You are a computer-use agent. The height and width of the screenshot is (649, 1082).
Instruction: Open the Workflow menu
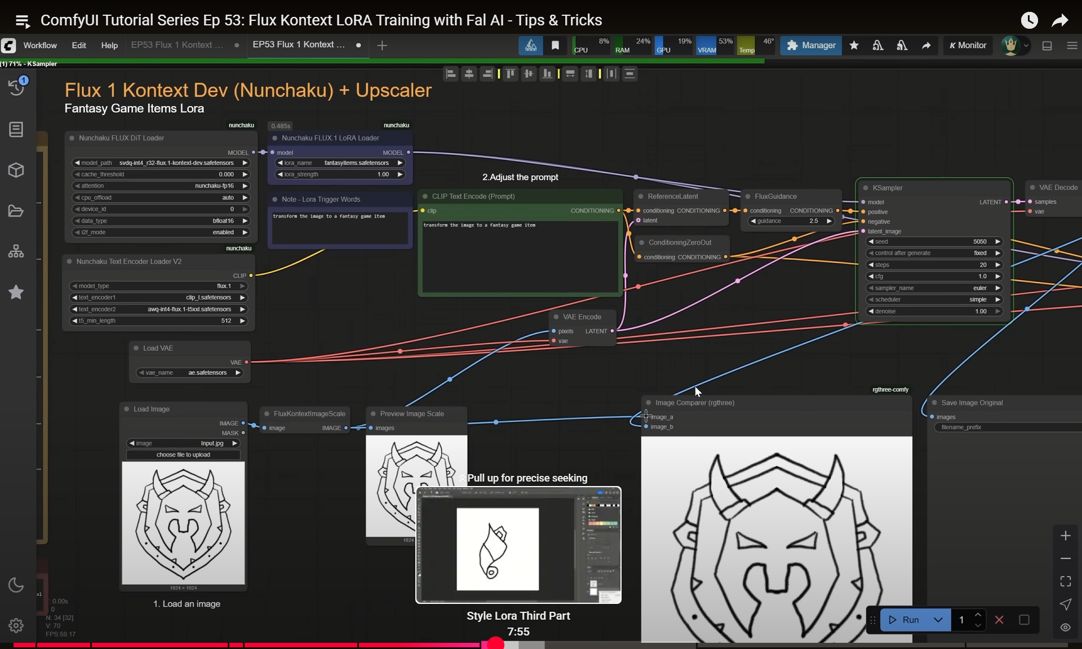point(40,45)
